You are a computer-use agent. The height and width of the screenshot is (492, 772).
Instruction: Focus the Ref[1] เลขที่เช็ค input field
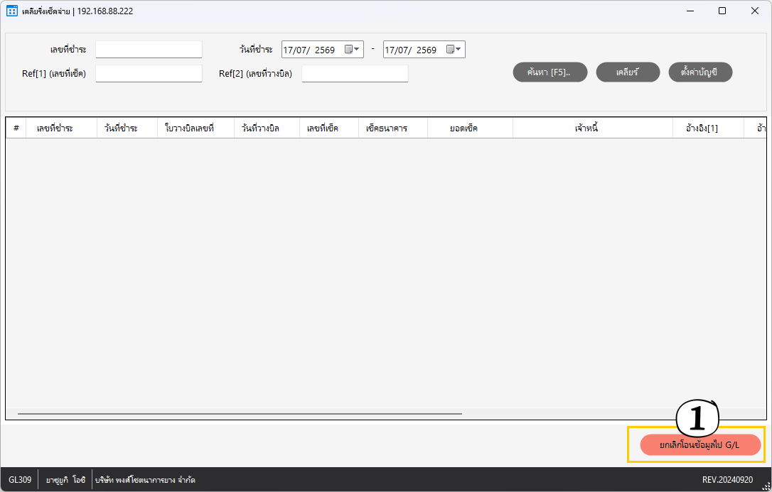pos(149,73)
